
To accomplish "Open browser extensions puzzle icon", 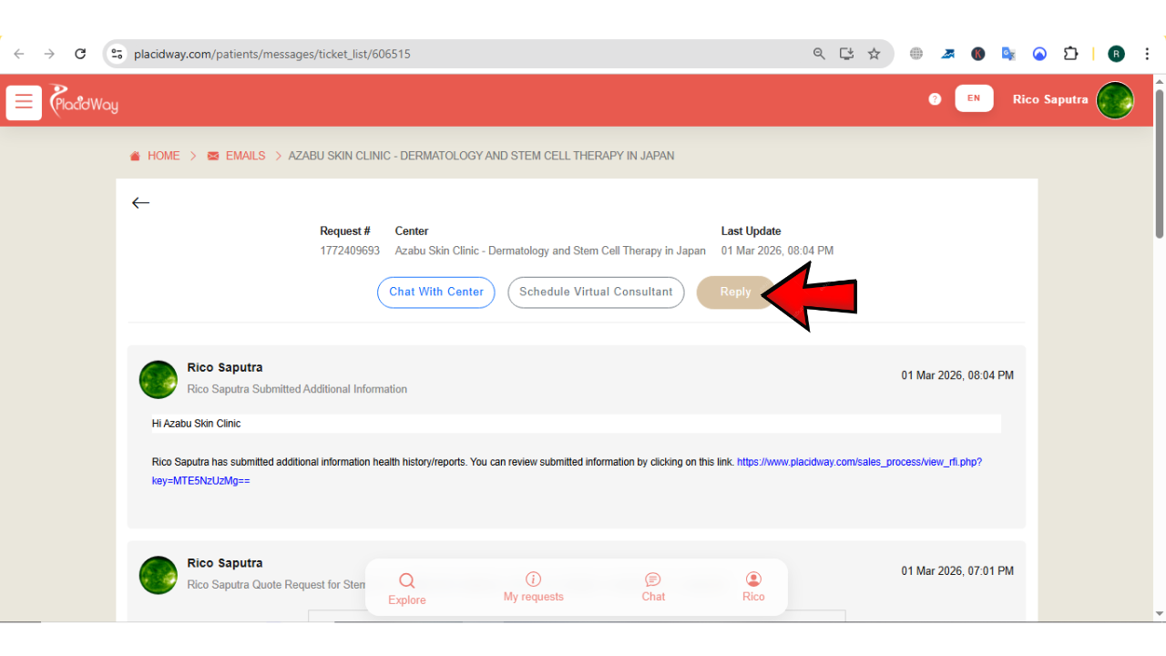I will 1071,54.
